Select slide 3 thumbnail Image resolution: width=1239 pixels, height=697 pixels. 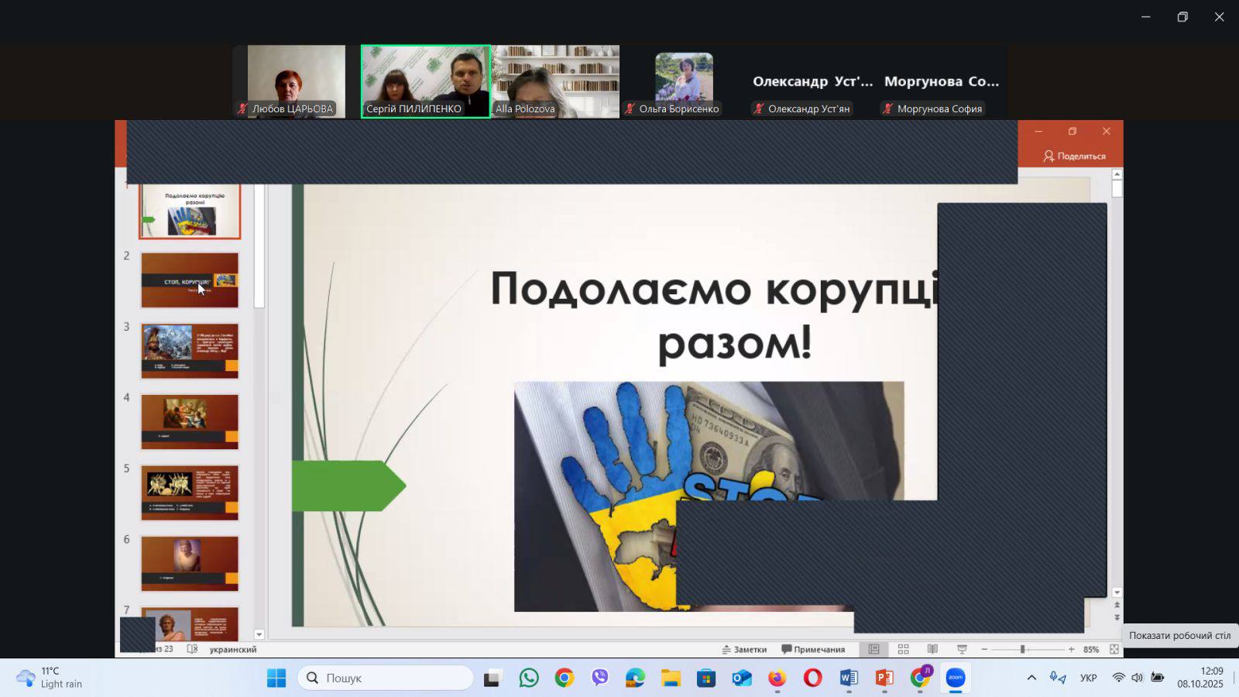coord(190,351)
